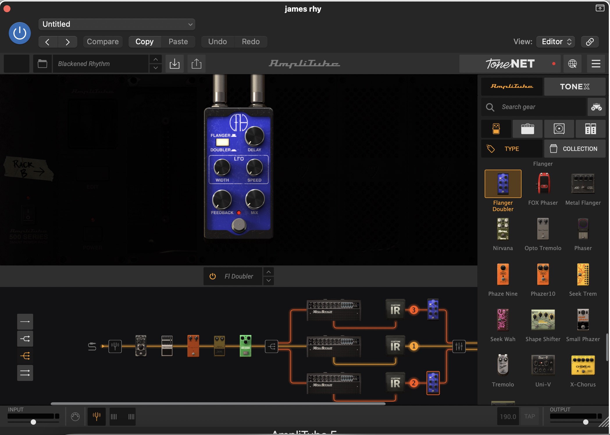Click the gear ownership filter icon
Viewport: 610px width, 435px height.
(x=596, y=107)
